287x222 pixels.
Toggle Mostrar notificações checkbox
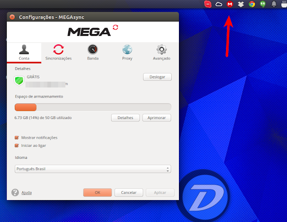click(17, 137)
